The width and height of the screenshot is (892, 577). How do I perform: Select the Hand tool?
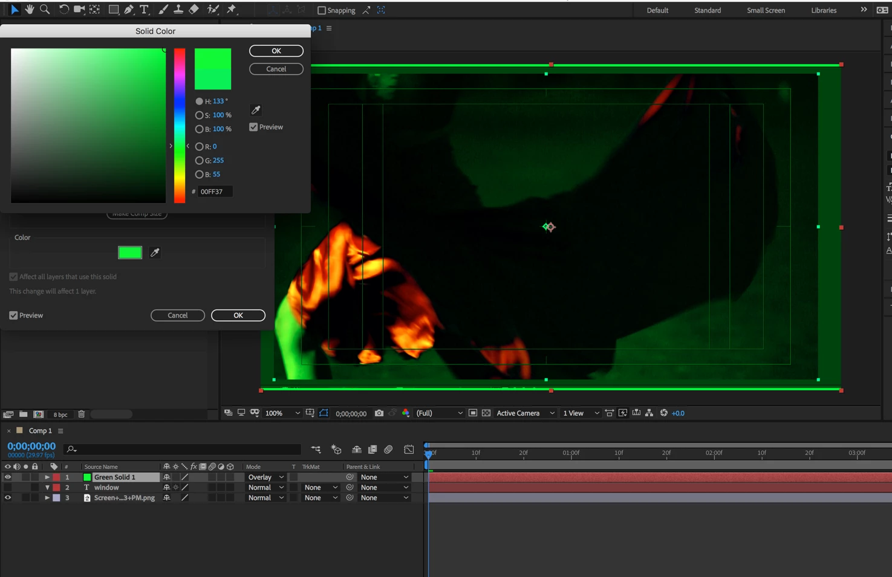pyautogui.click(x=30, y=10)
